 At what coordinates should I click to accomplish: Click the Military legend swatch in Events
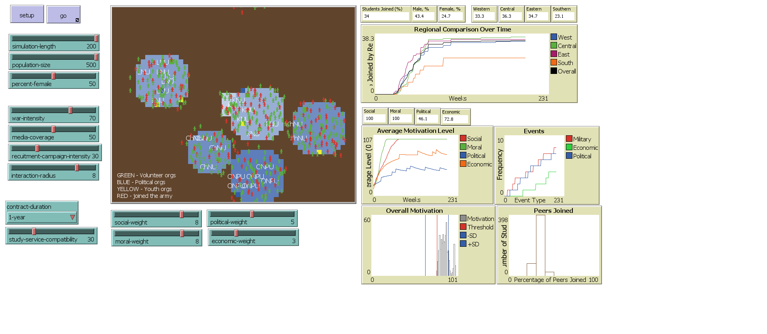point(569,139)
